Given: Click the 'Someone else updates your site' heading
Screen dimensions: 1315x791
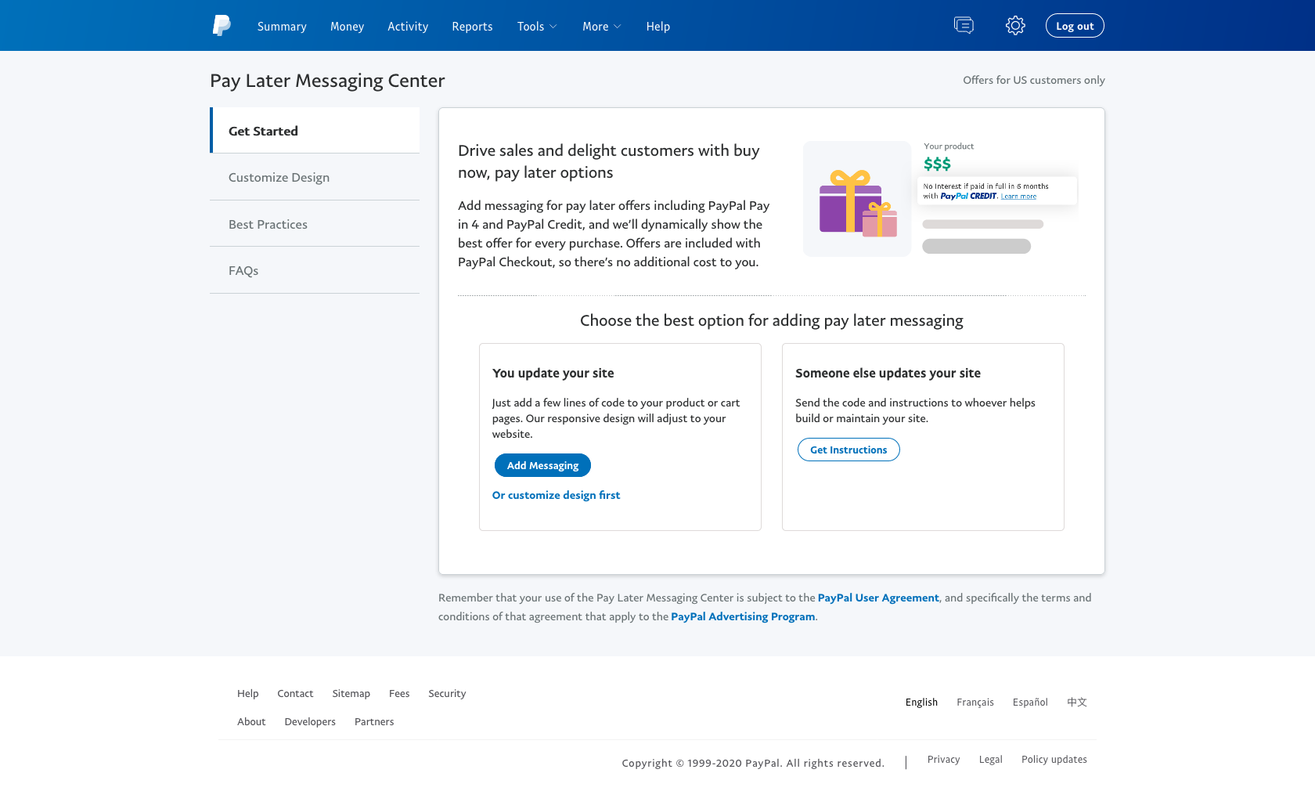Looking at the screenshot, I should click(x=888, y=374).
